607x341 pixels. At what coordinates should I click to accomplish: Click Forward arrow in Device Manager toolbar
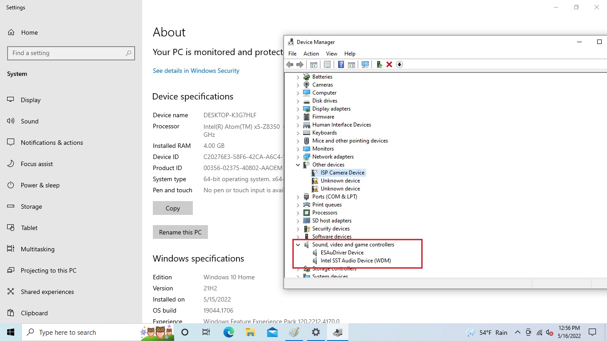[x=300, y=64]
